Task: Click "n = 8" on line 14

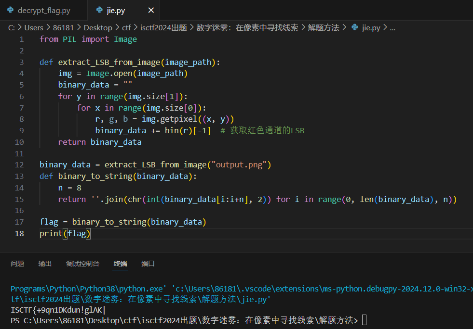Action: [70, 188]
